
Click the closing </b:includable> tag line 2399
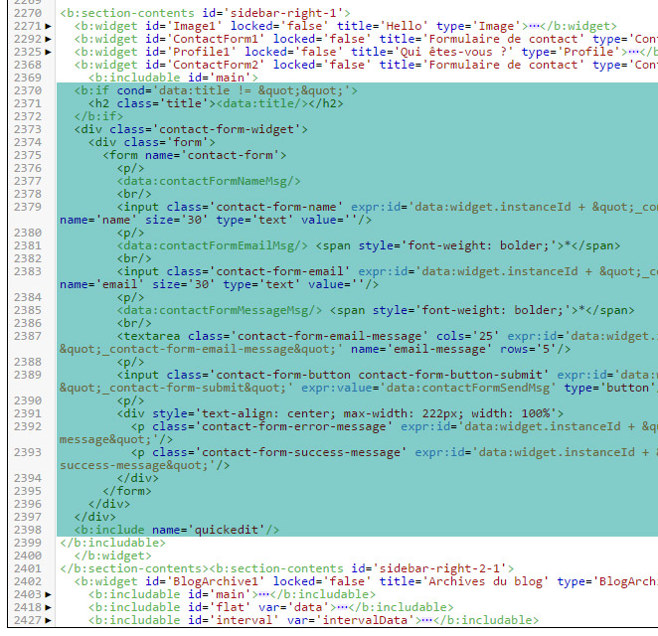[x=113, y=543]
